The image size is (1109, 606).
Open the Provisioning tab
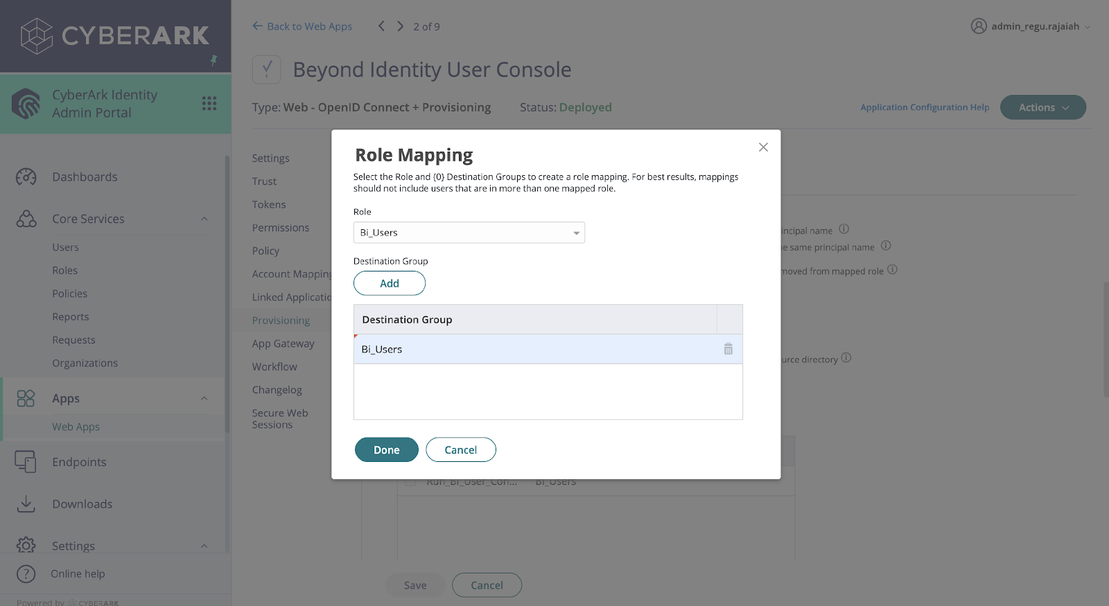point(281,321)
